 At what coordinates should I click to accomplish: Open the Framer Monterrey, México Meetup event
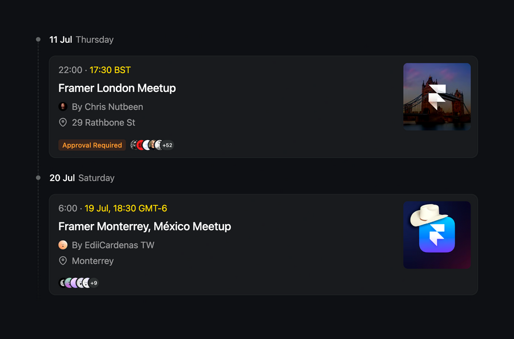click(x=144, y=226)
